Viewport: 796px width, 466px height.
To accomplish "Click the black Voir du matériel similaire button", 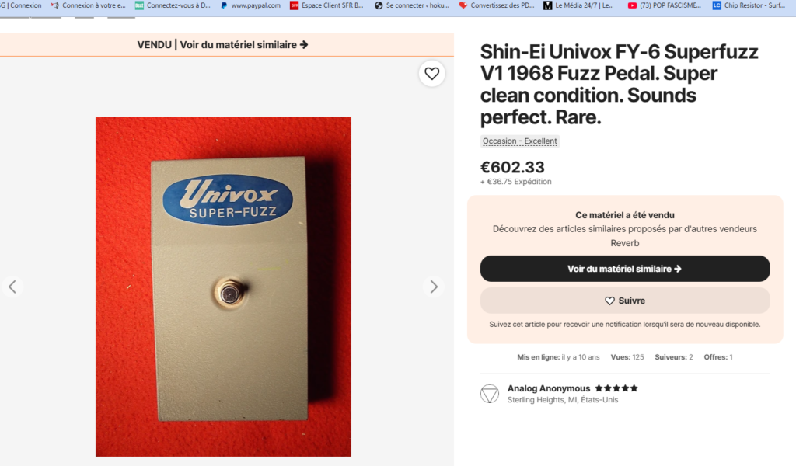I will [625, 269].
